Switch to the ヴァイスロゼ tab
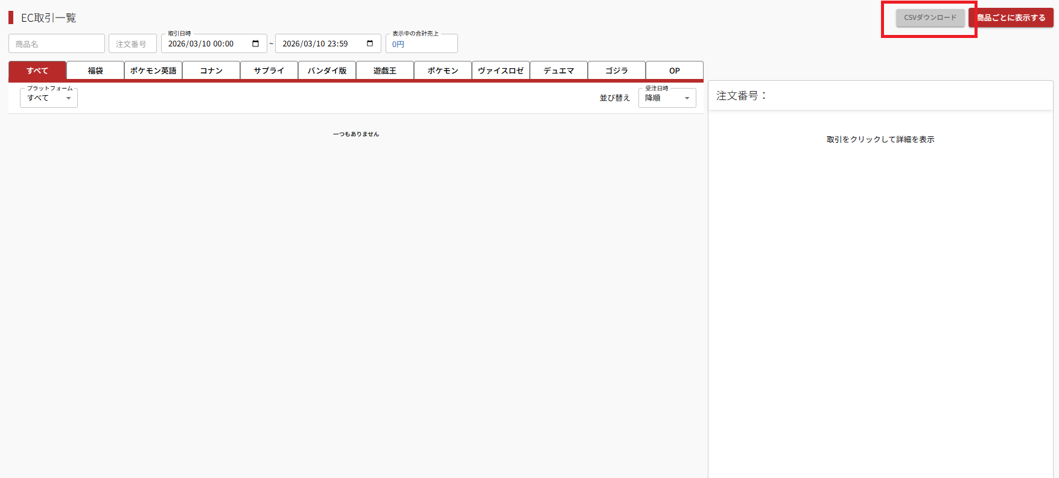Image resolution: width=1059 pixels, height=478 pixels. click(501, 71)
